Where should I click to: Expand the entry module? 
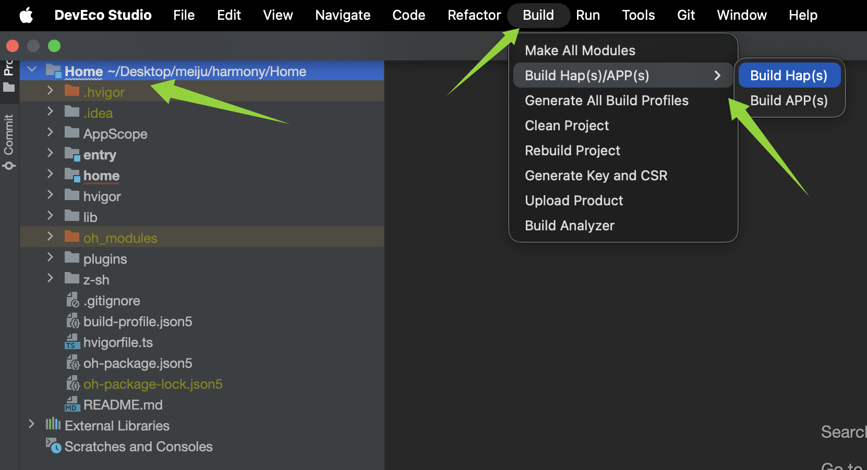click(50, 153)
